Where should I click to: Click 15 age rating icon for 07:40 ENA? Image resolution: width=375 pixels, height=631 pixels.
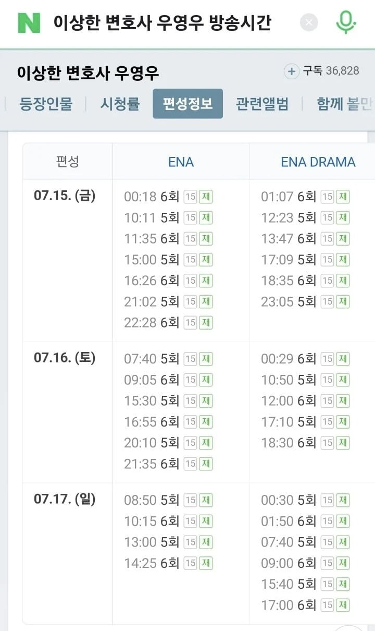[190, 359]
